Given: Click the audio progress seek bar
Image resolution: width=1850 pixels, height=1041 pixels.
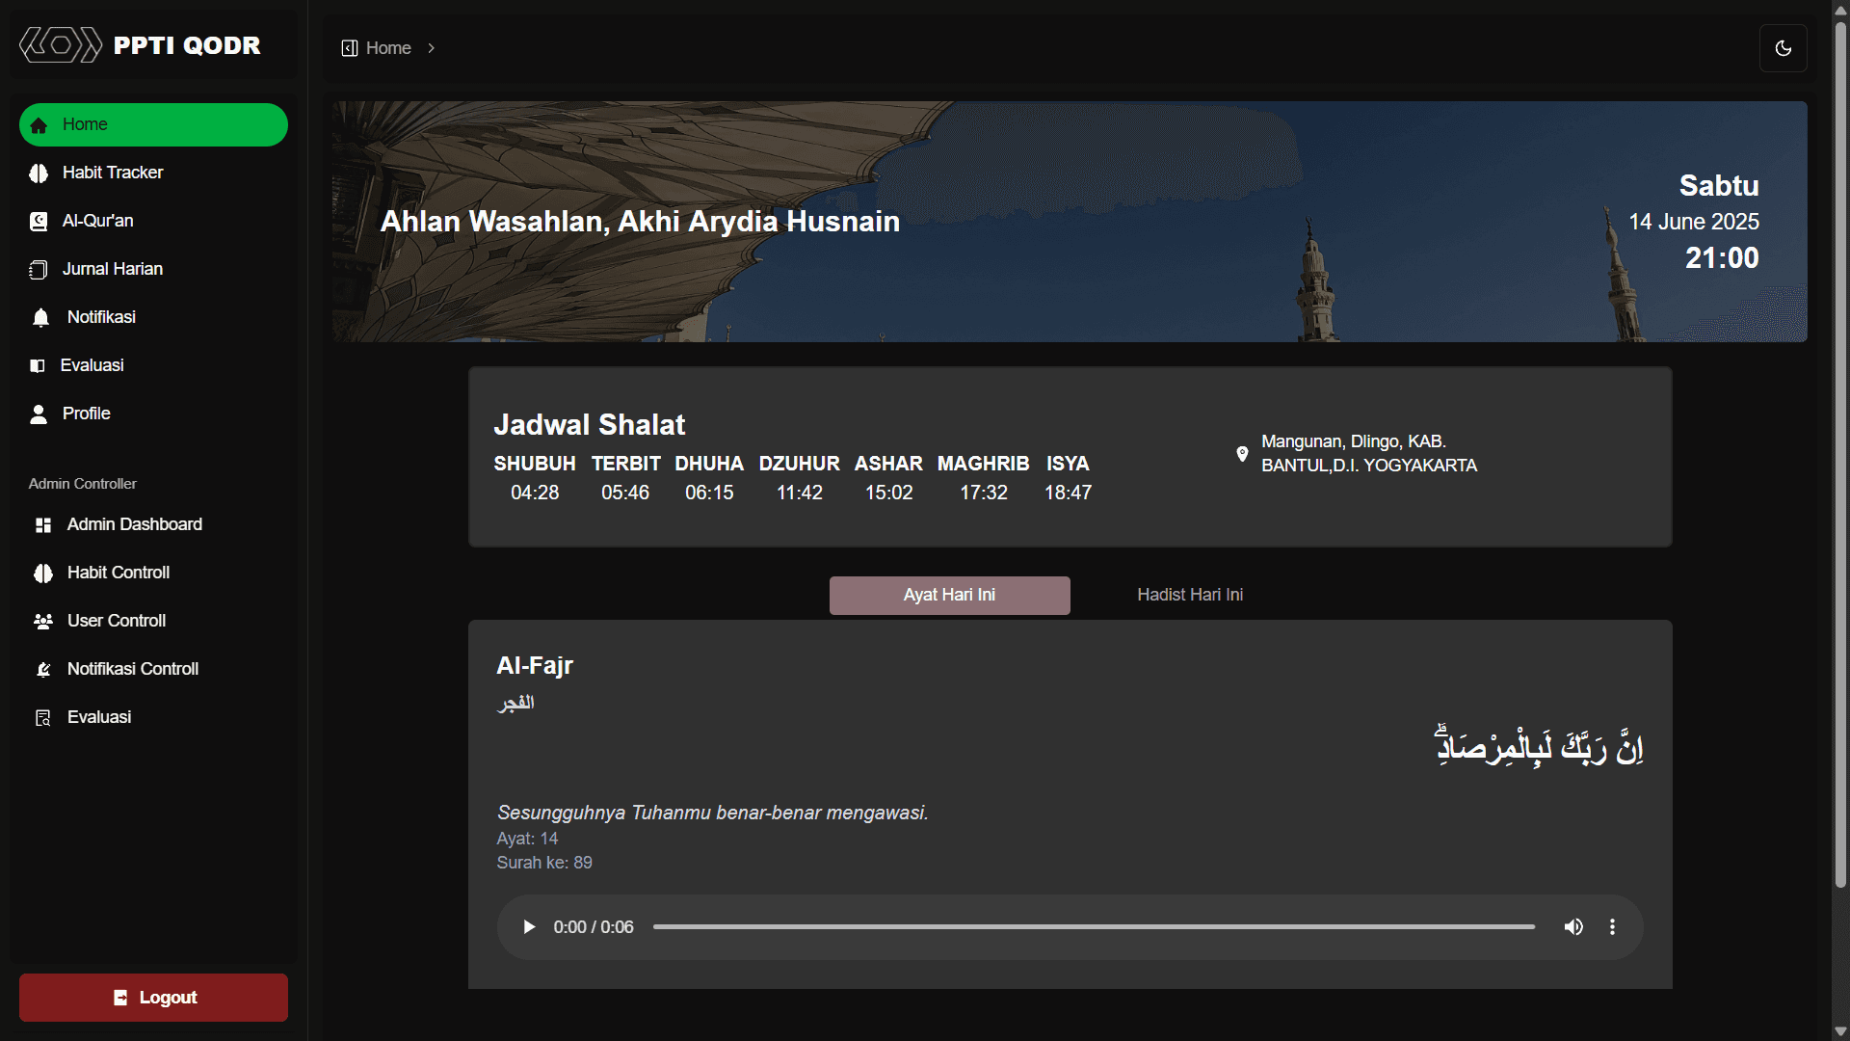Looking at the screenshot, I should tap(1094, 927).
